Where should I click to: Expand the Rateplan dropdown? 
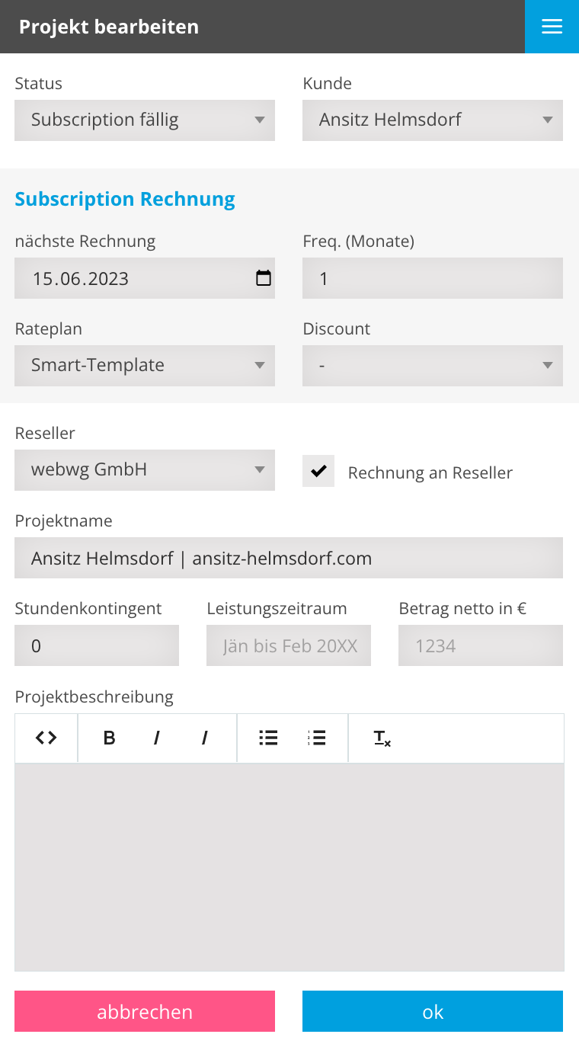pyautogui.click(x=145, y=366)
